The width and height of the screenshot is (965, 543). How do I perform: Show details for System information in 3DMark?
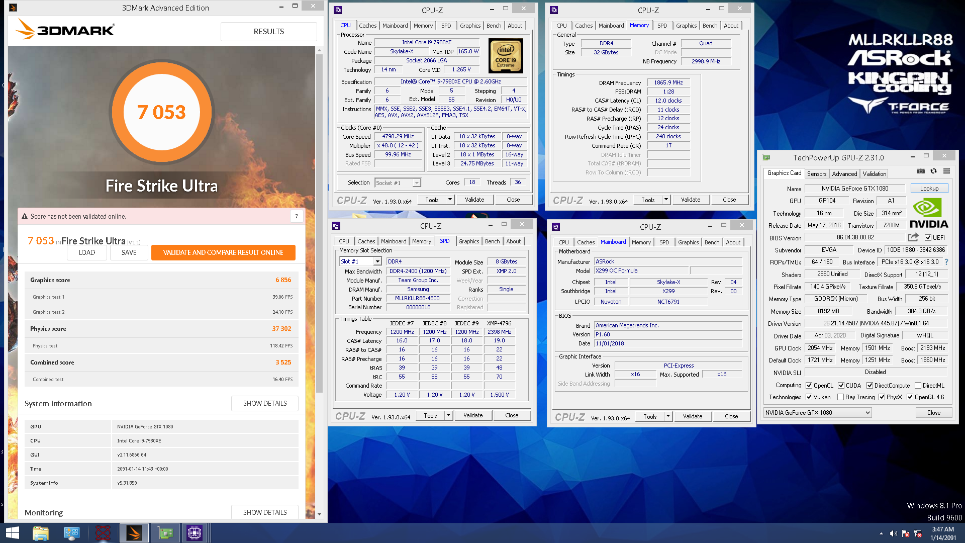pyautogui.click(x=265, y=403)
